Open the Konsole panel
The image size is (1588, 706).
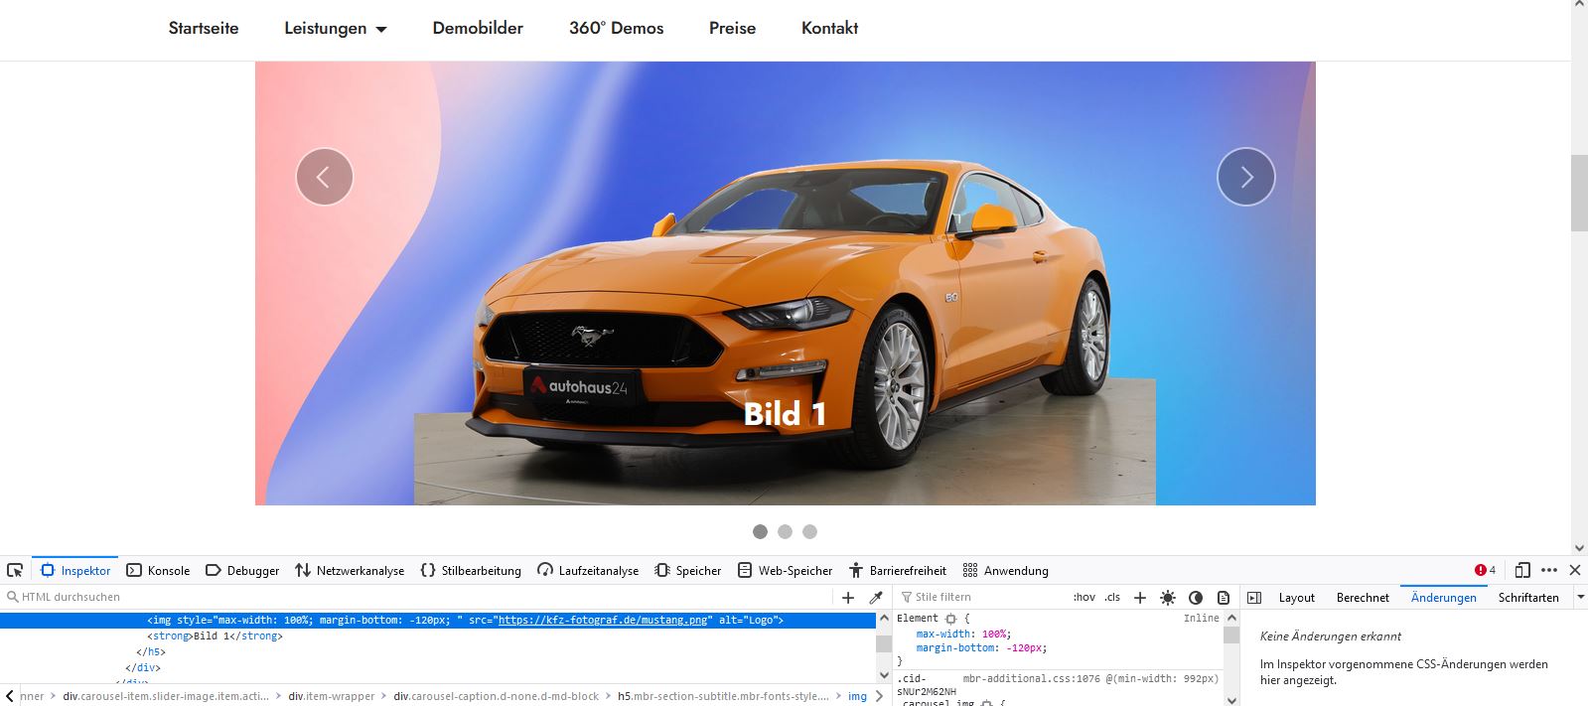tap(158, 570)
